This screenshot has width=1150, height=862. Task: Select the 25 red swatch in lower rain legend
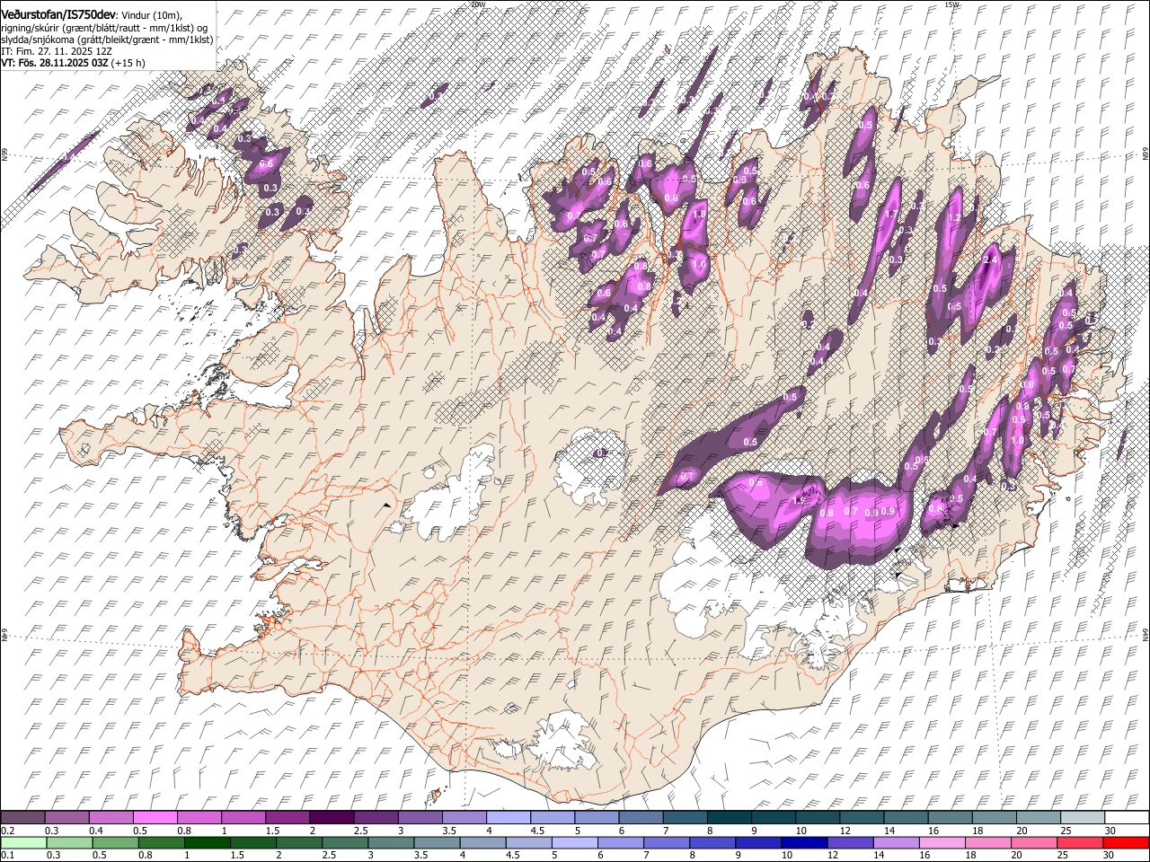[1081, 843]
